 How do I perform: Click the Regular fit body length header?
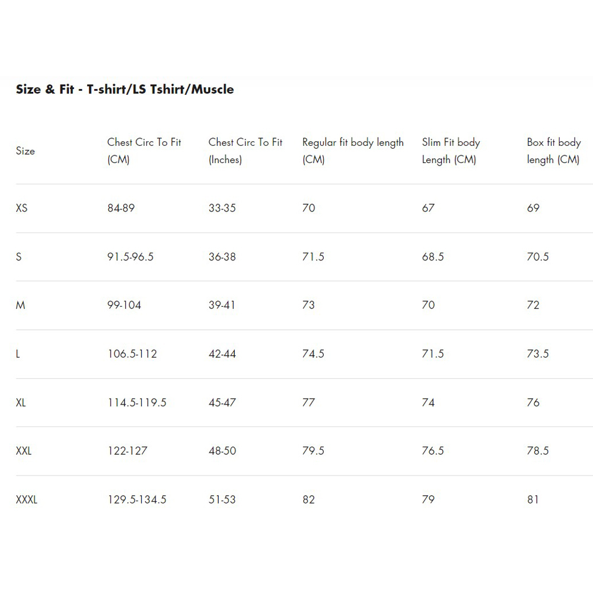pos(353,151)
